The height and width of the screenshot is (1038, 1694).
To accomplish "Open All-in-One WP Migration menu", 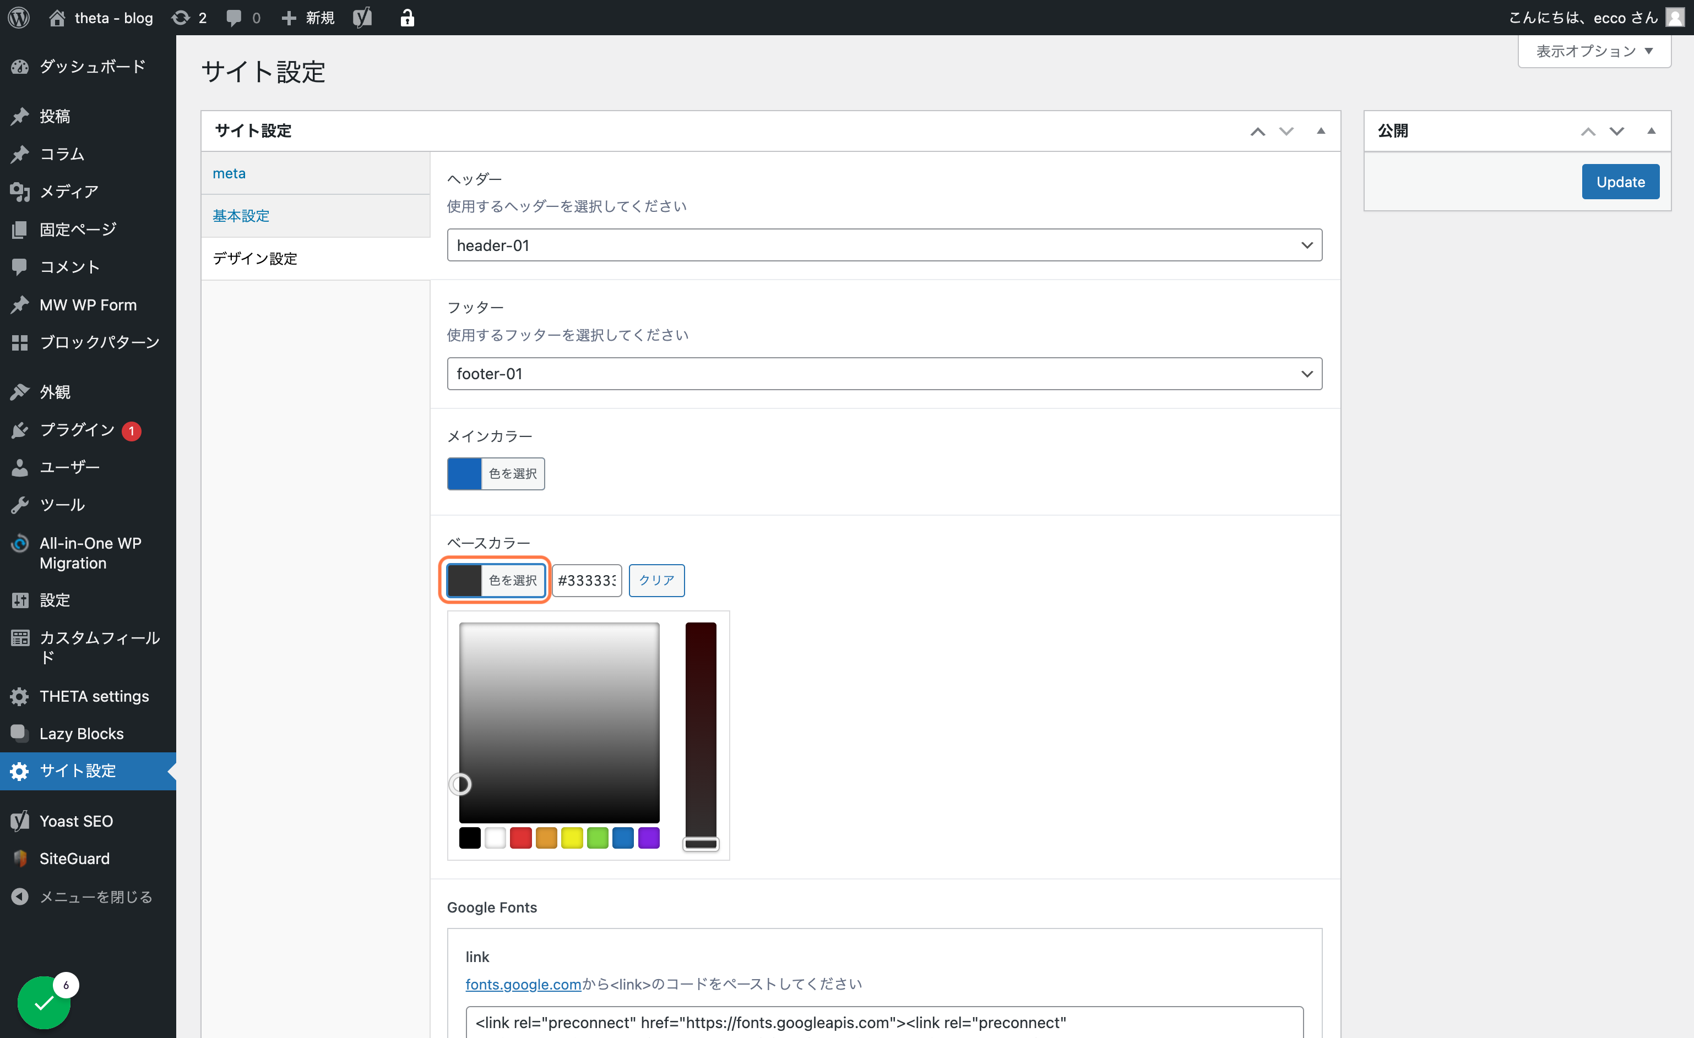I will point(88,553).
